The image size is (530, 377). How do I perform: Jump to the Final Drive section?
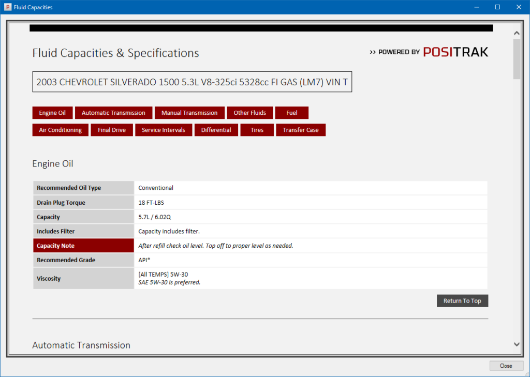pos(112,130)
